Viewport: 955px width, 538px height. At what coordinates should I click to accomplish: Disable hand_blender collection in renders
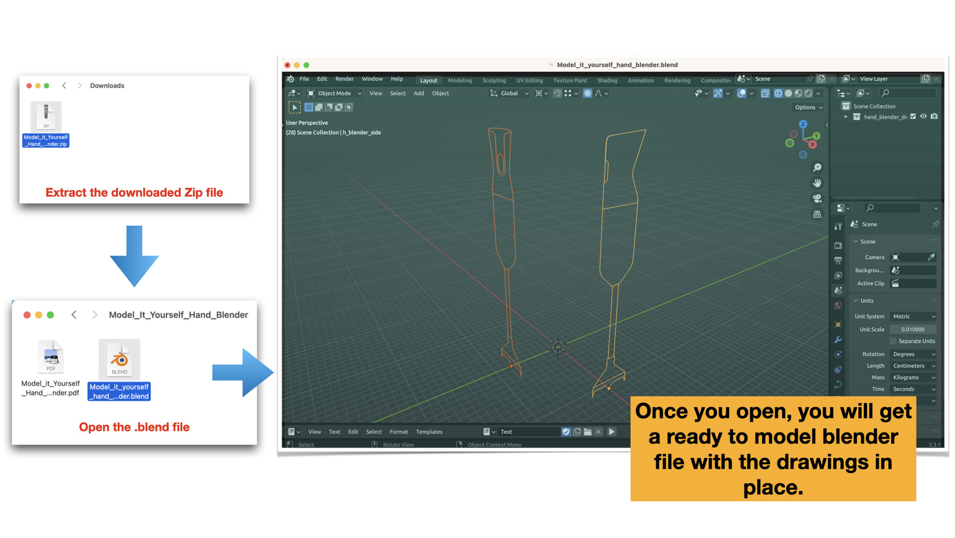[x=934, y=117]
